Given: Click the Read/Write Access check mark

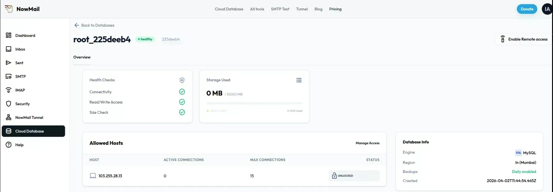Looking at the screenshot, I should (x=182, y=102).
